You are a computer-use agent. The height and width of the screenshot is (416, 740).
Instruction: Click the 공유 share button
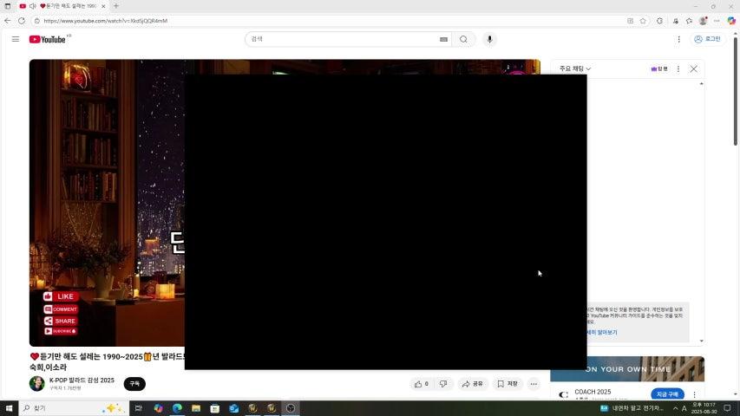(x=473, y=384)
